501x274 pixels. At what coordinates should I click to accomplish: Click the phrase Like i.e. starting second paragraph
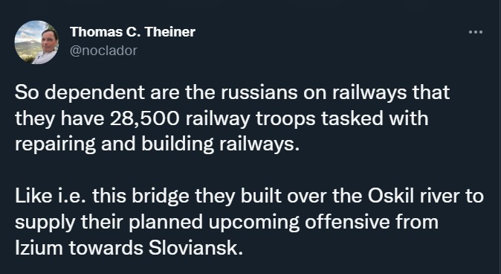[50, 196]
